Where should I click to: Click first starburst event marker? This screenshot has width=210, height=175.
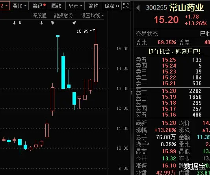pos(52,23)
